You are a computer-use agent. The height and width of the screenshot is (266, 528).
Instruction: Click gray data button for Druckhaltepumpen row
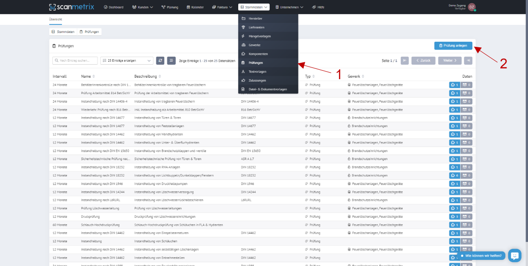466,184
